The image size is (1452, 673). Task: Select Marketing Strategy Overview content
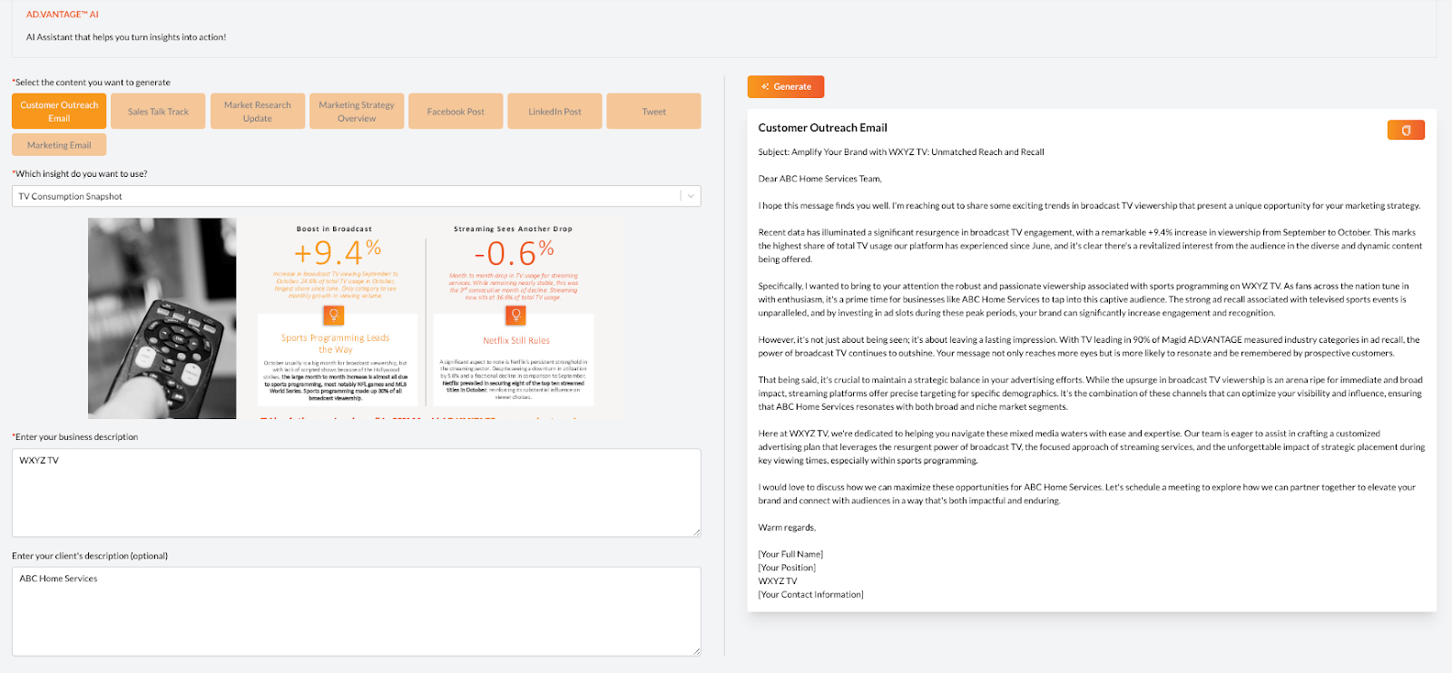(357, 112)
